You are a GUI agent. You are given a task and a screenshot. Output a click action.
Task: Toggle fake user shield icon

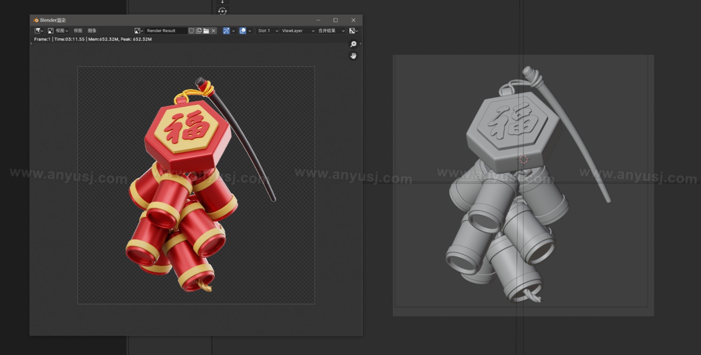(192, 31)
